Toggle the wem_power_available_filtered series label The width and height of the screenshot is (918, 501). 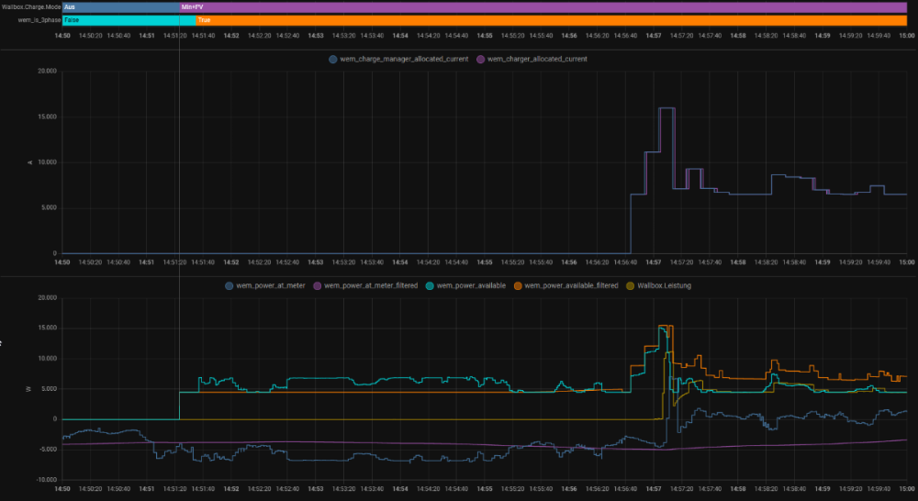coord(573,285)
